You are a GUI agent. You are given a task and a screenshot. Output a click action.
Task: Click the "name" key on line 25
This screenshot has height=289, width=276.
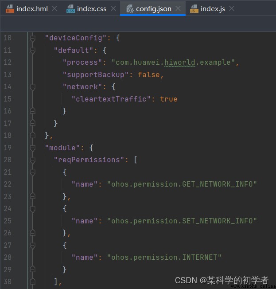85,221
